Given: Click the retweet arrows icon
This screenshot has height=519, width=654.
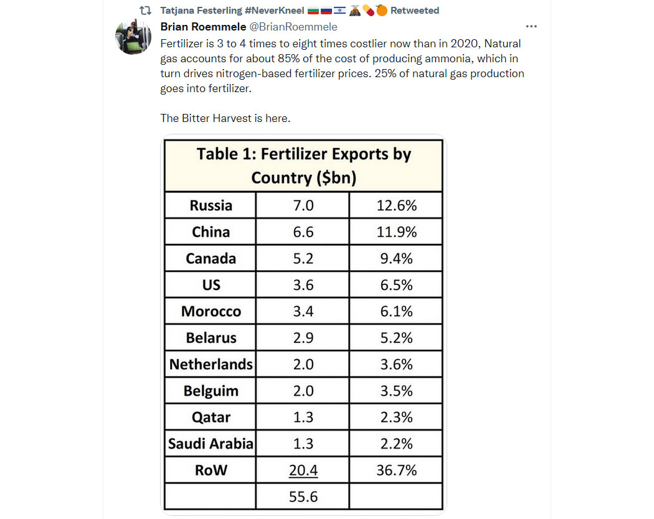Looking at the screenshot, I should pos(145,11).
